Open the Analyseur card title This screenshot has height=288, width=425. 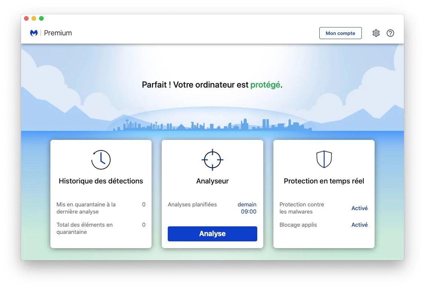coord(212,181)
